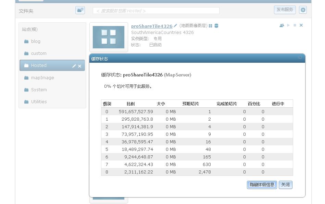Viewport: 325px width, 204px height.
Task: Click the 大小 column header
Action: click(161, 104)
